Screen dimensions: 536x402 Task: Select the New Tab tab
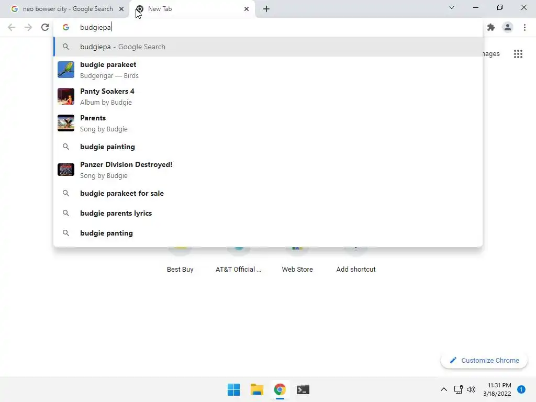click(x=192, y=9)
